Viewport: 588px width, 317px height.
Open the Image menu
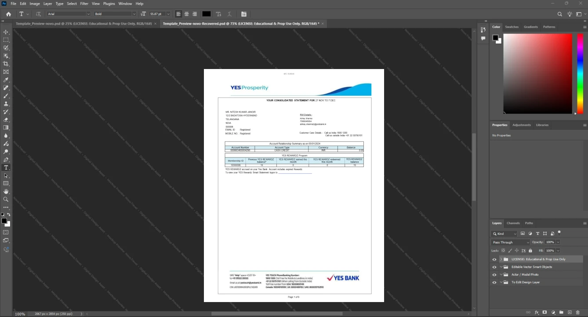coord(35,4)
